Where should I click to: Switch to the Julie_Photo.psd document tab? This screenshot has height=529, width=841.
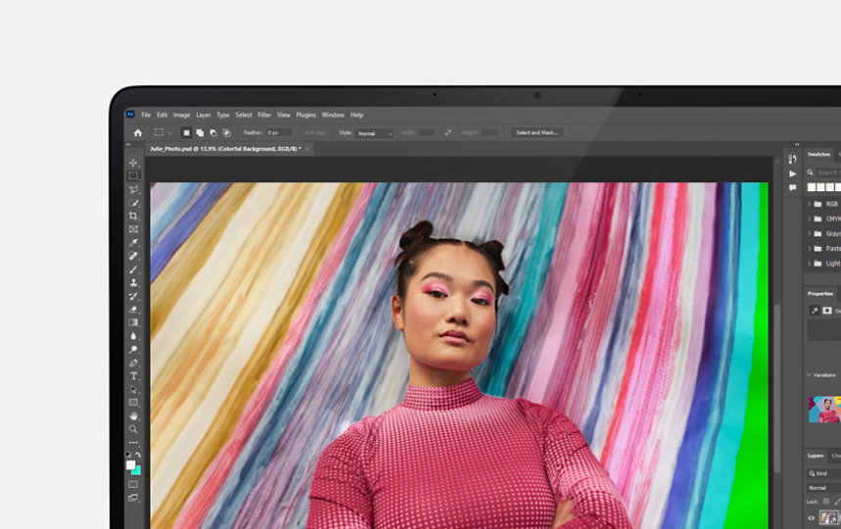click(223, 149)
